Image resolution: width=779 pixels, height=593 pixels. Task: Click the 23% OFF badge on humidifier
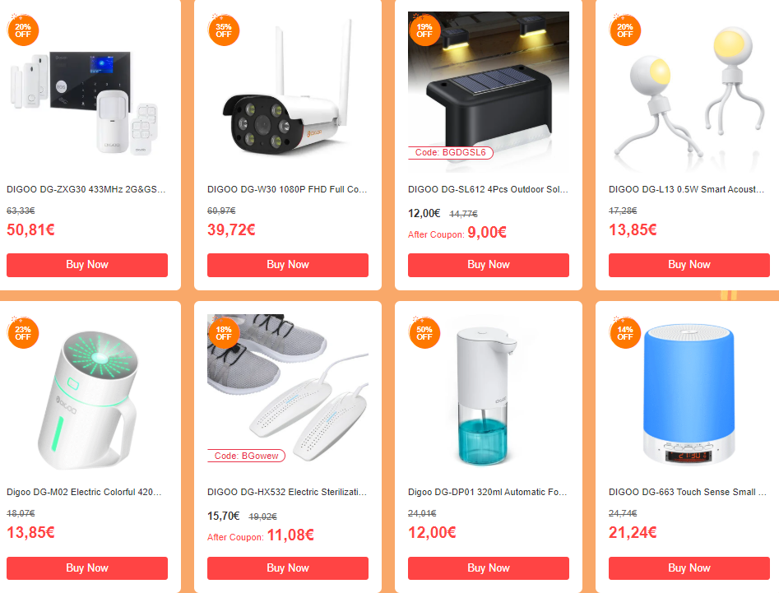[x=23, y=333]
